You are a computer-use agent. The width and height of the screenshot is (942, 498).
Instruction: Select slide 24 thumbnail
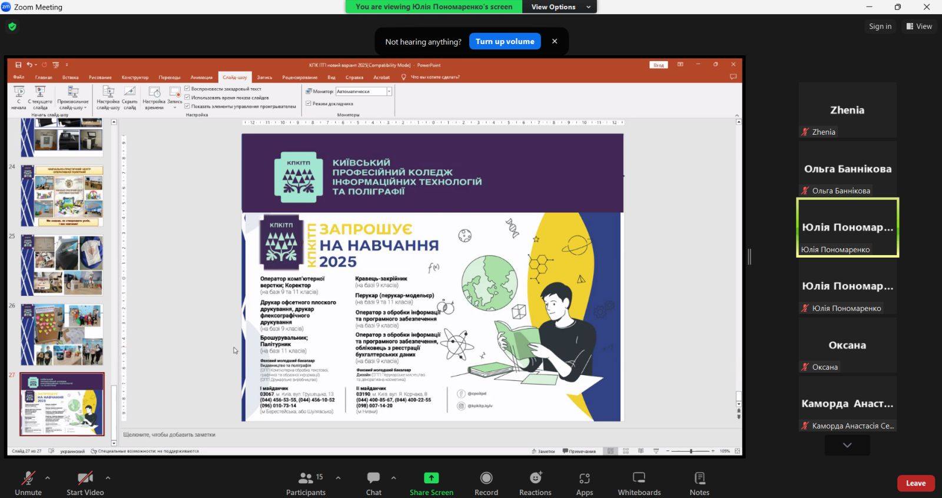62,196
